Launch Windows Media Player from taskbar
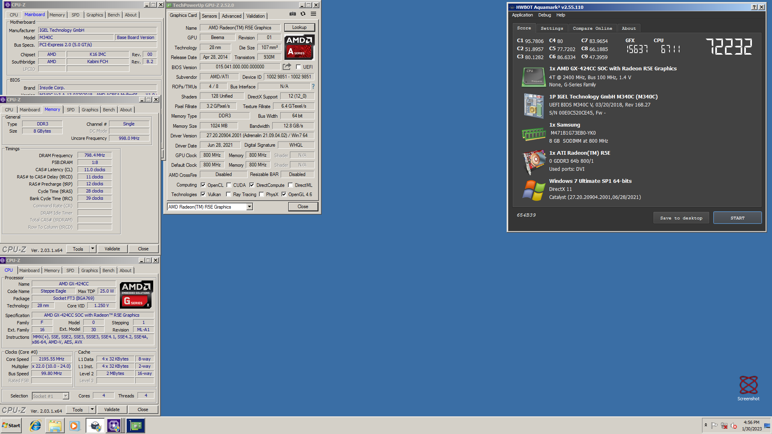 click(x=74, y=426)
